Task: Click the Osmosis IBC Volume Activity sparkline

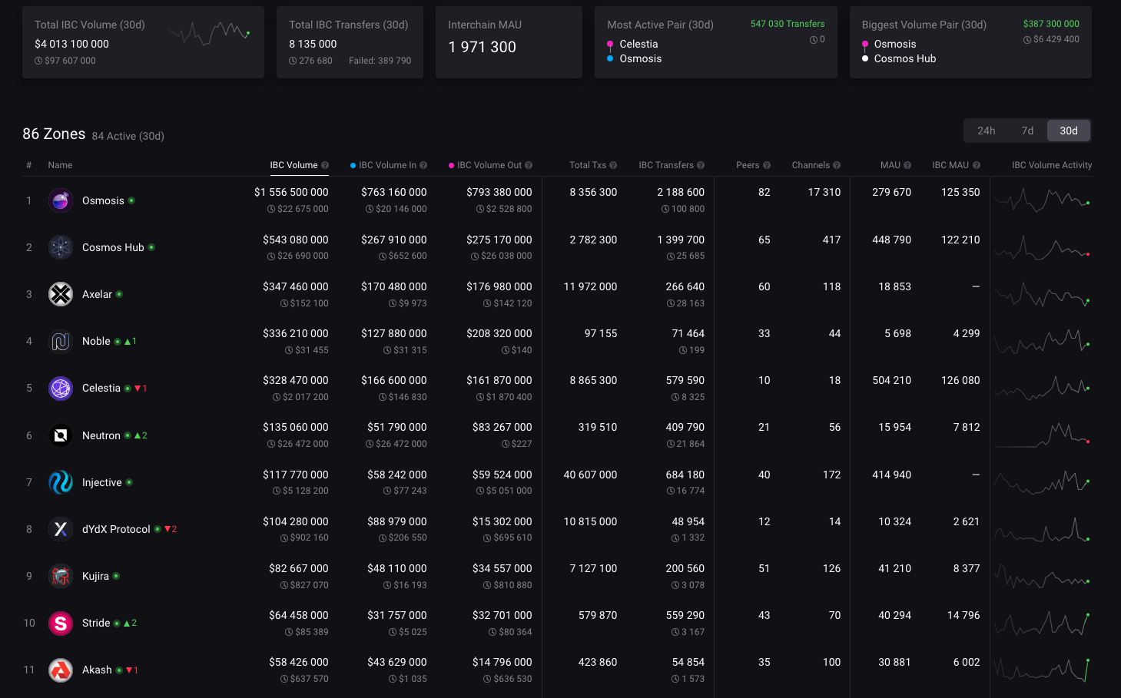Action: (1041, 200)
